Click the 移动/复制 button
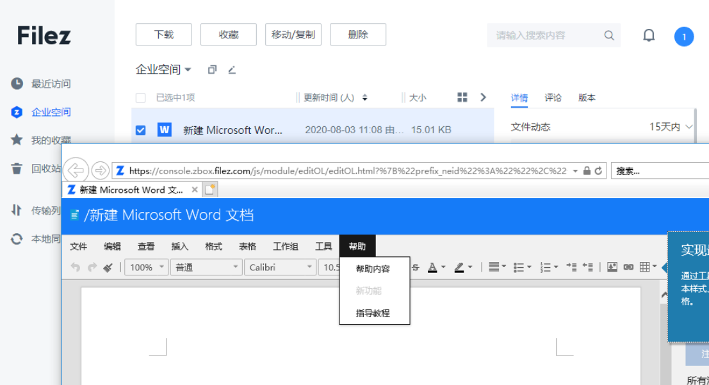This screenshot has height=385, width=709. (x=293, y=35)
